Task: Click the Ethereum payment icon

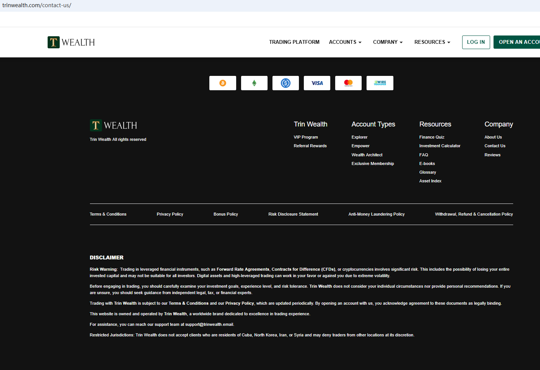Action: [x=254, y=83]
